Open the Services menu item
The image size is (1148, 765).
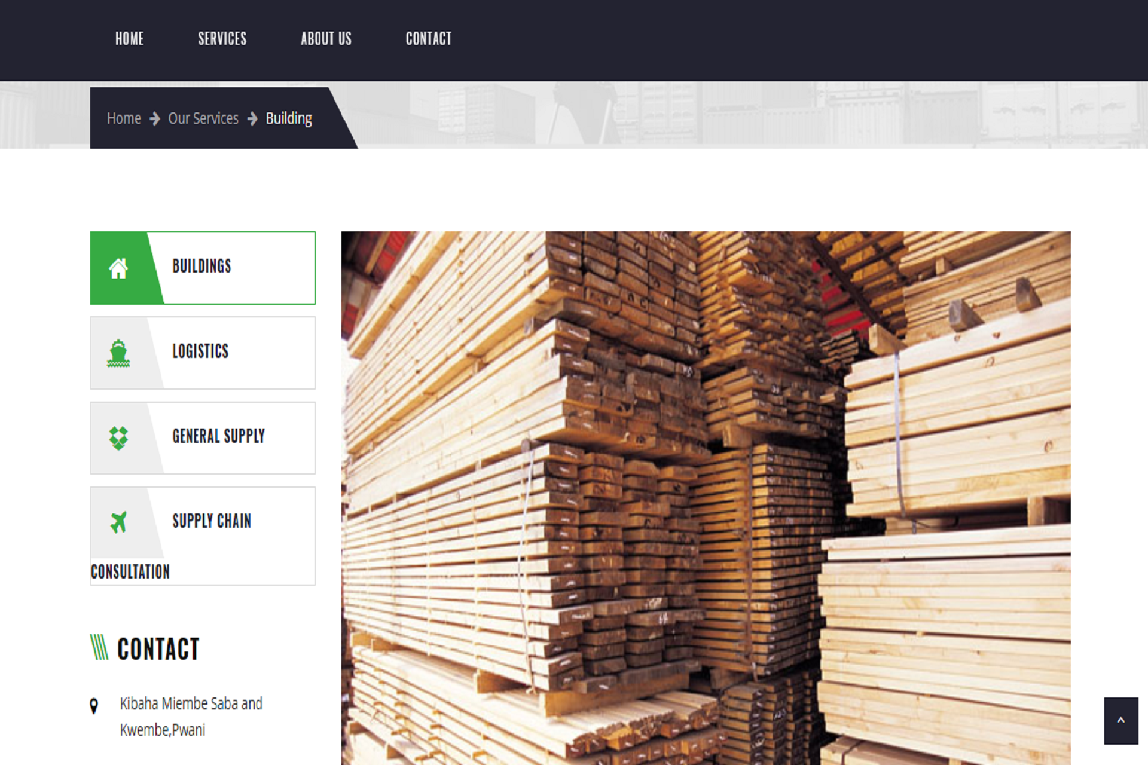click(222, 39)
